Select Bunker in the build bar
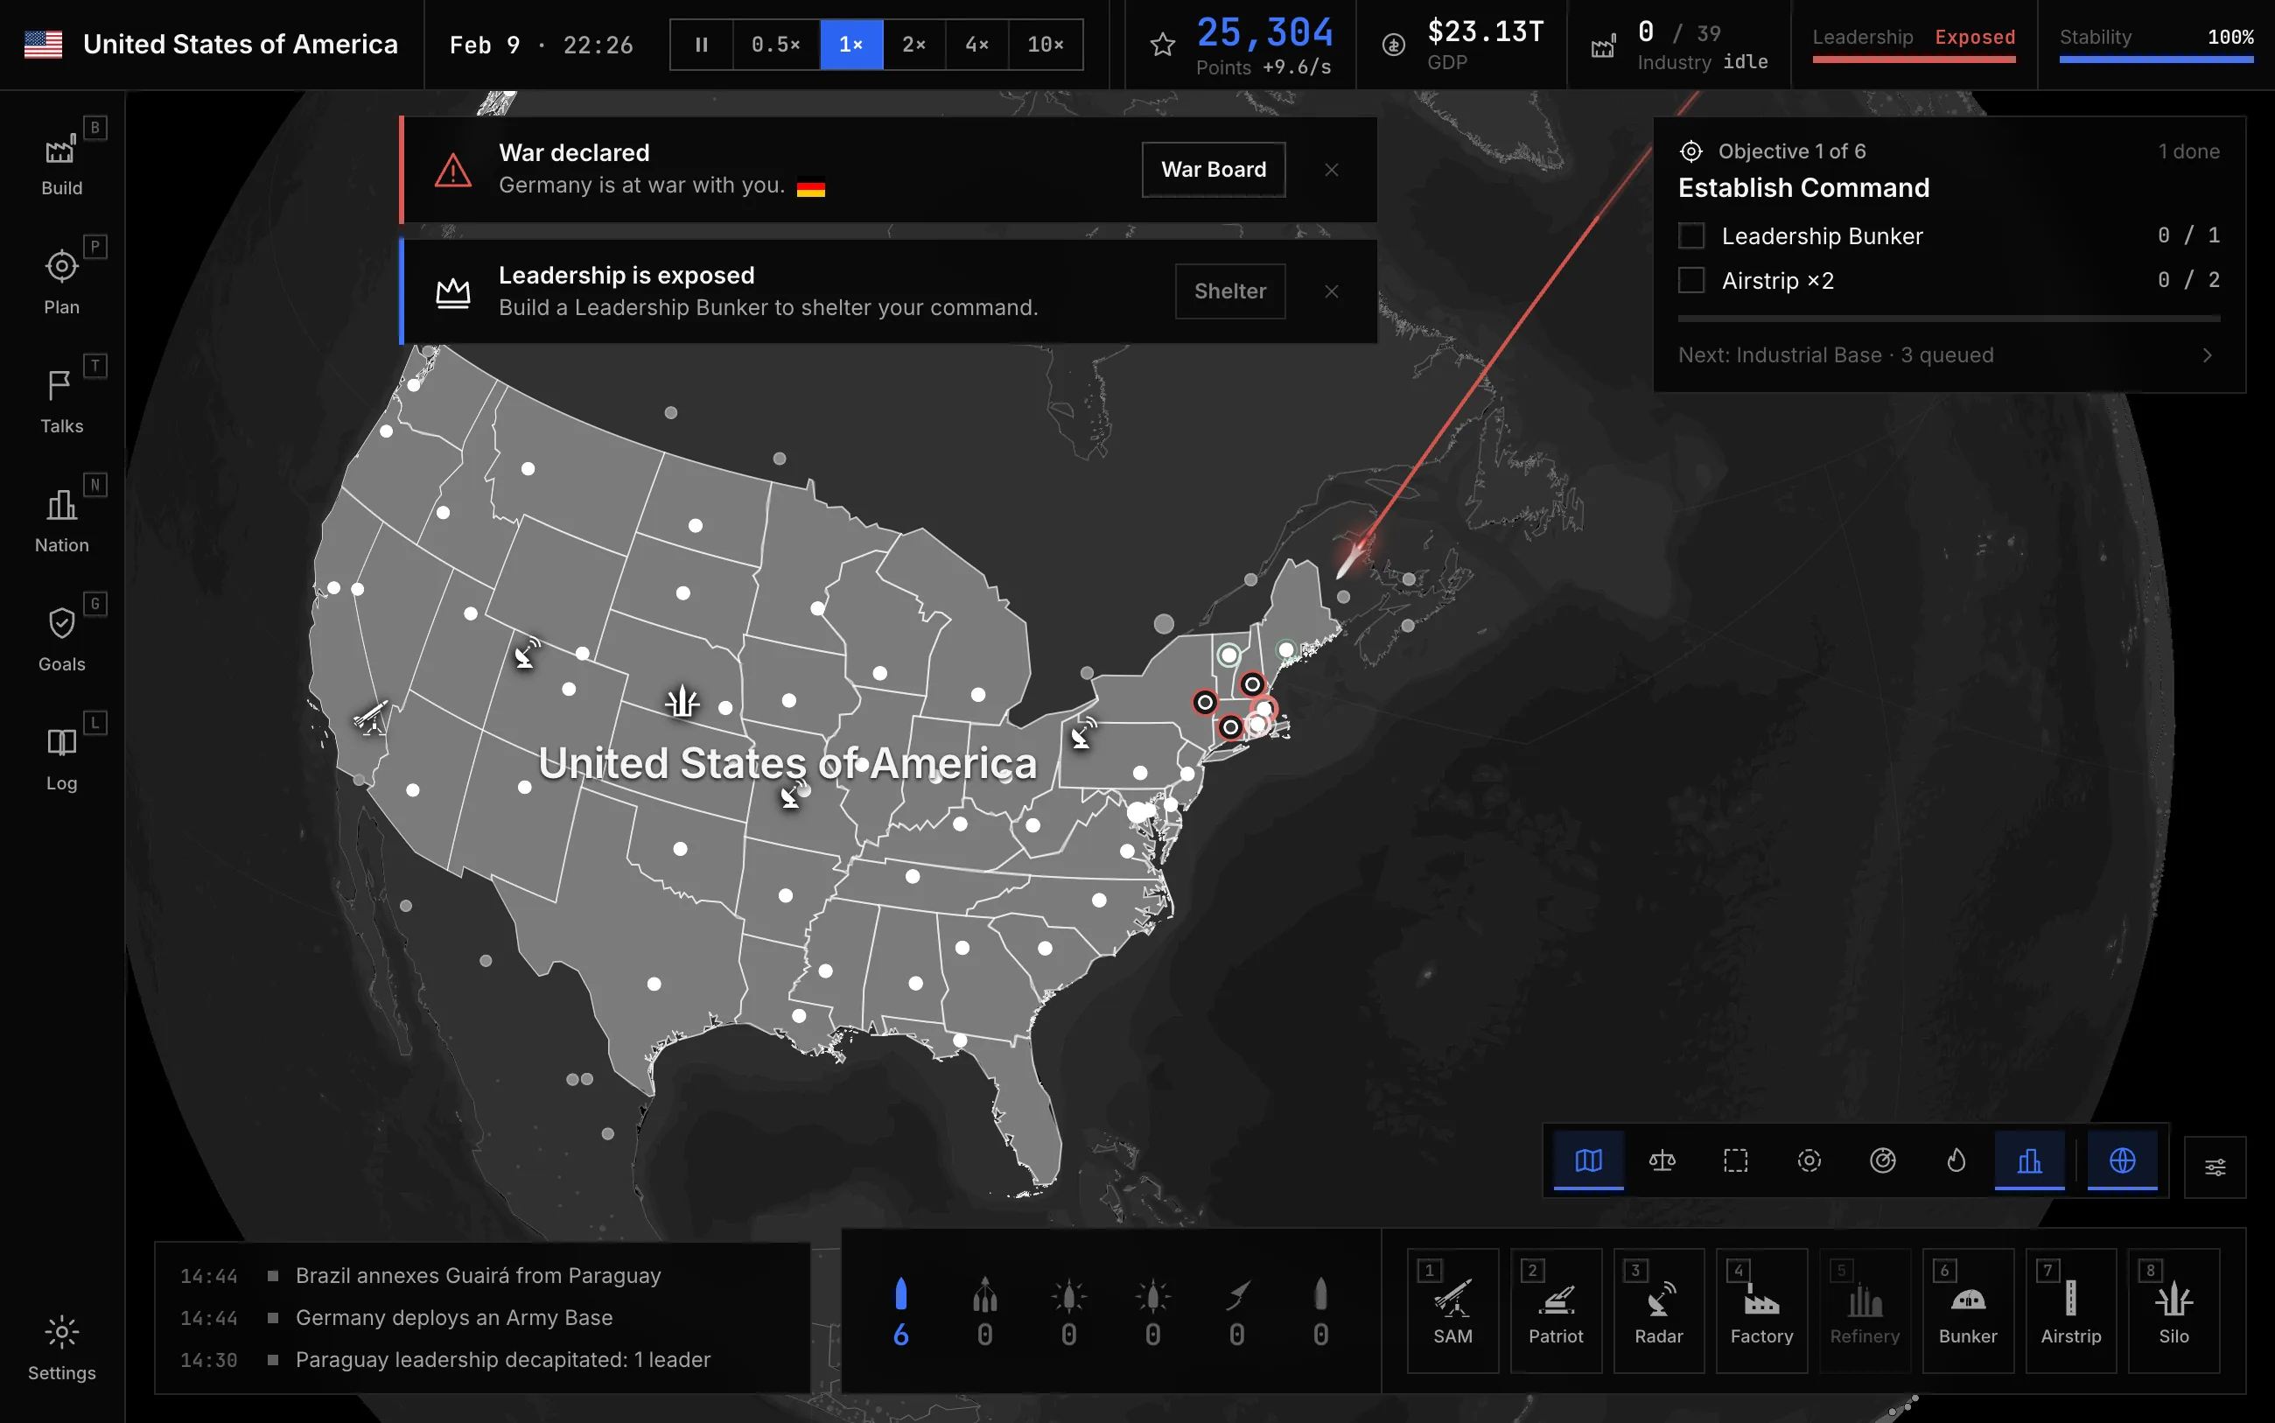Image resolution: width=2275 pixels, height=1423 pixels. pyautogui.click(x=1967, y=1310)
